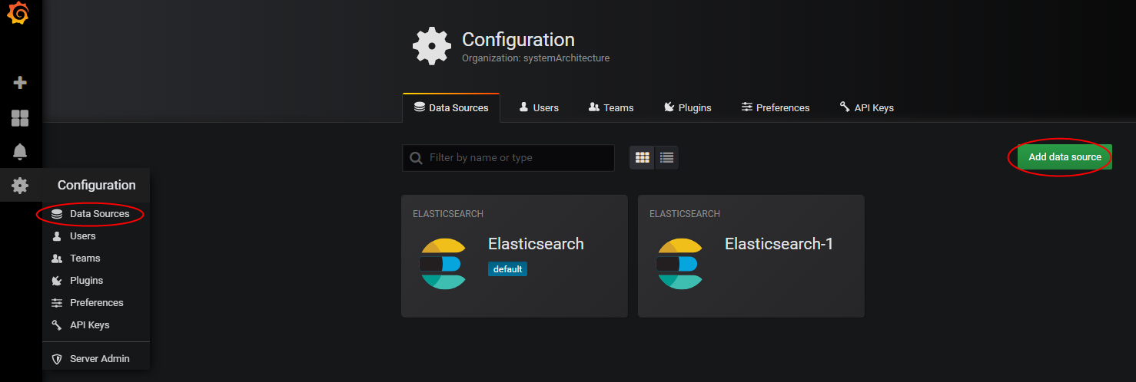Select Users in the Configuration flyout

[x=96, y=236]
